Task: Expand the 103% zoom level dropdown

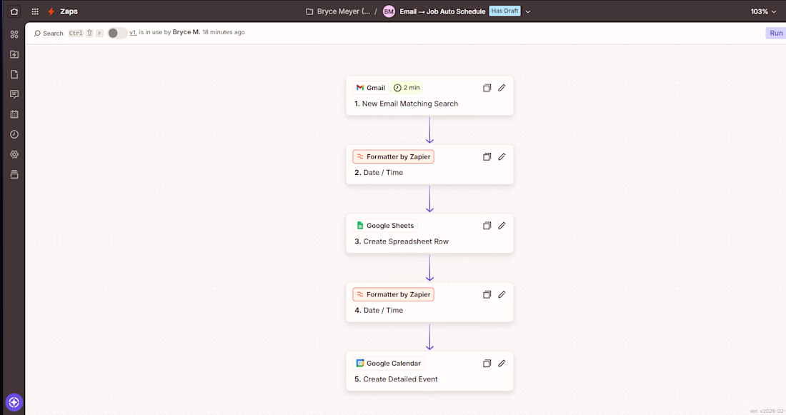Action: click(x=764, y=11)
